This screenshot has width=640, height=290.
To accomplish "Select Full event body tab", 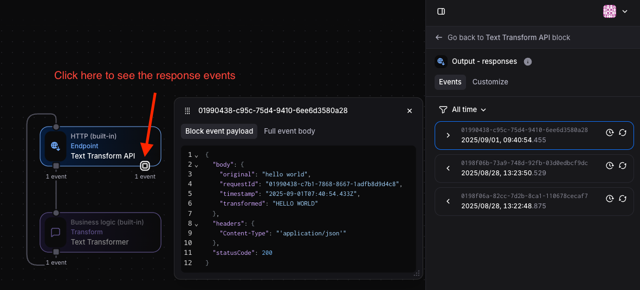I will pos(289,131).
